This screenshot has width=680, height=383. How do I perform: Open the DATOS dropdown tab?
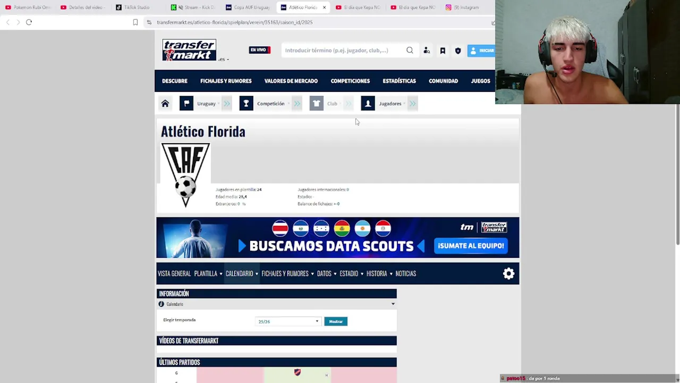tap(327, 274)
